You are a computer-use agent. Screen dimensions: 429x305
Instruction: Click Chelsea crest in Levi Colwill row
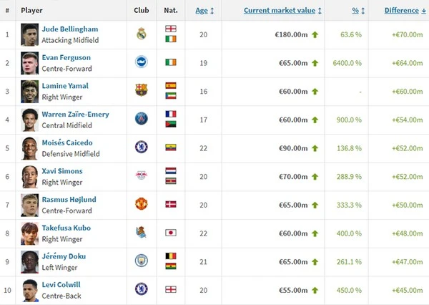[142, 289]
